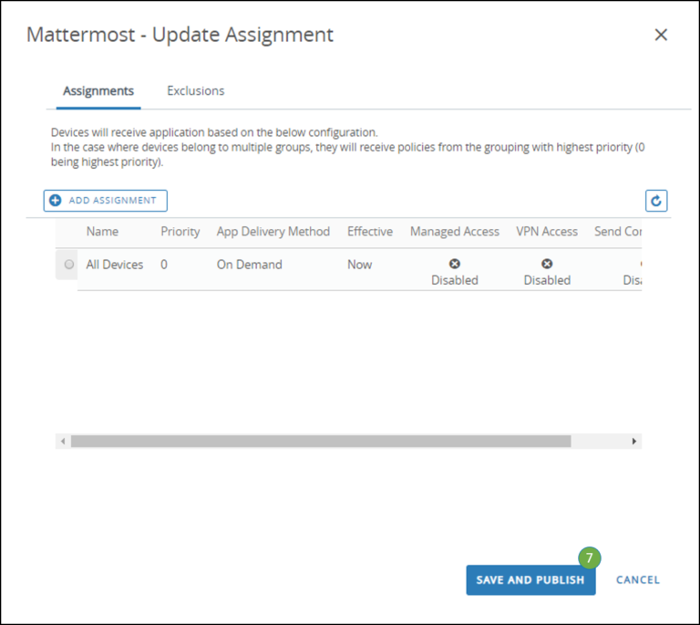The width and height of the screenshot is (700, 625).
Task: Select the All Devices radio button
Action: click(69, 265)
